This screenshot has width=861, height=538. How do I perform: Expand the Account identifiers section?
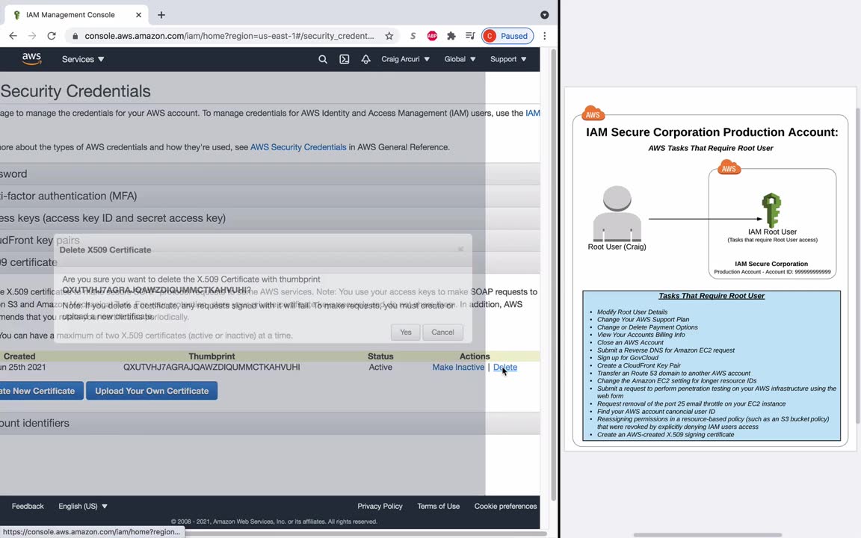pyautogui.click(x=270, y=423)
